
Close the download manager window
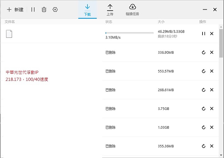click(x=215, y=10)
